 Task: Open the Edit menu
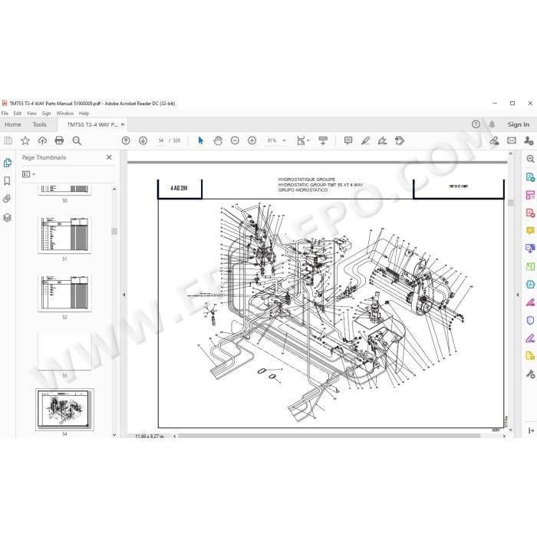[x=18, y=114]
